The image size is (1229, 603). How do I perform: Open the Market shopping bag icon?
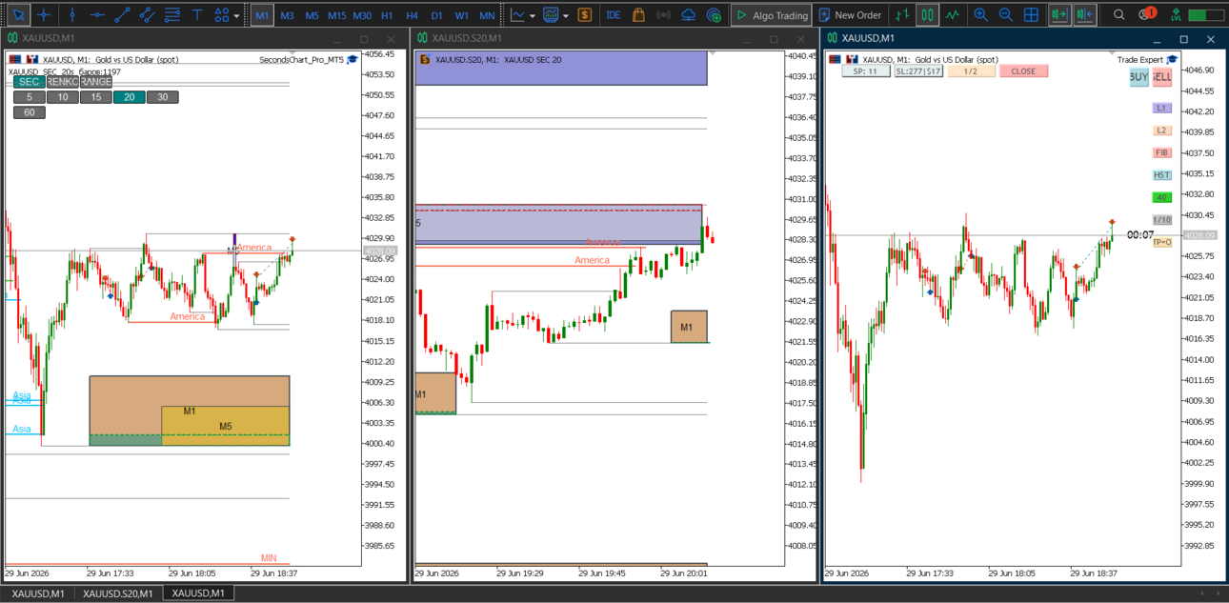tap(638, 15)
